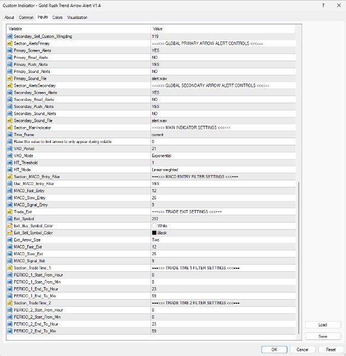Click the color icon beside Exit_Sell_Symbol_Color

pyautogui.click(x=9, y=233)
